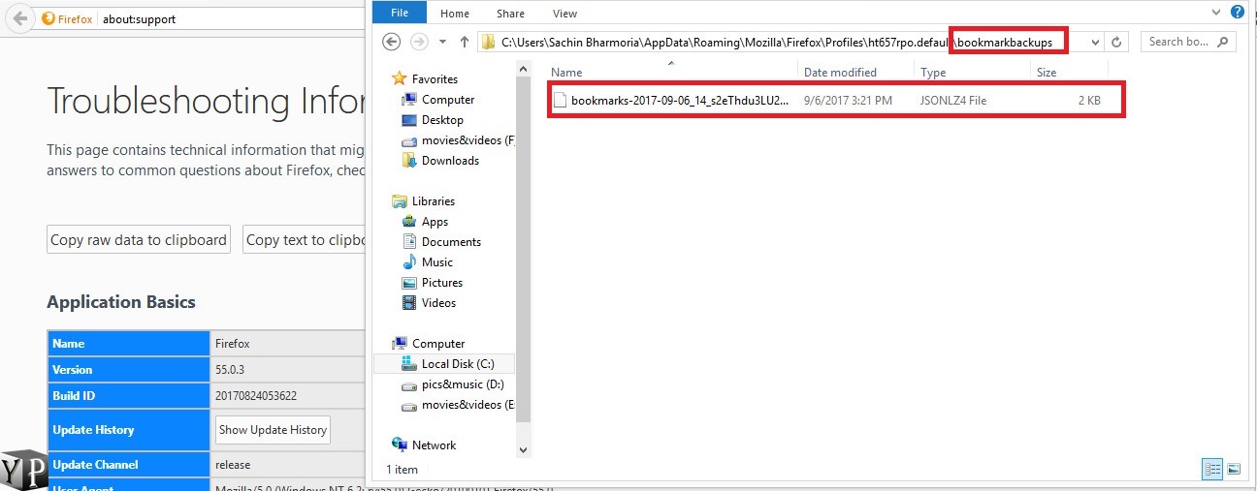
Task: Click Copy raw data to clipboard in Firefox
Action: [139, 240]
